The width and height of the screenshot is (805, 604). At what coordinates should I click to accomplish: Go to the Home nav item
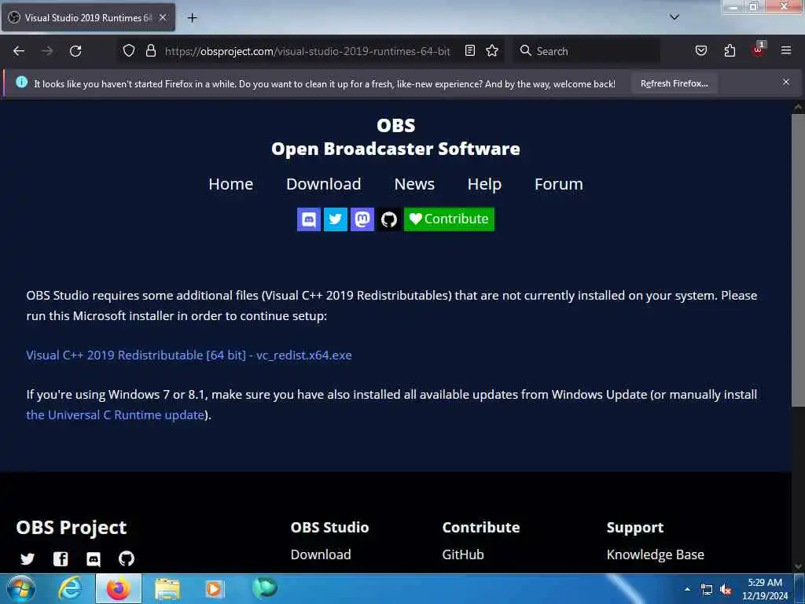pyautogui.click(x=230, y=184)
